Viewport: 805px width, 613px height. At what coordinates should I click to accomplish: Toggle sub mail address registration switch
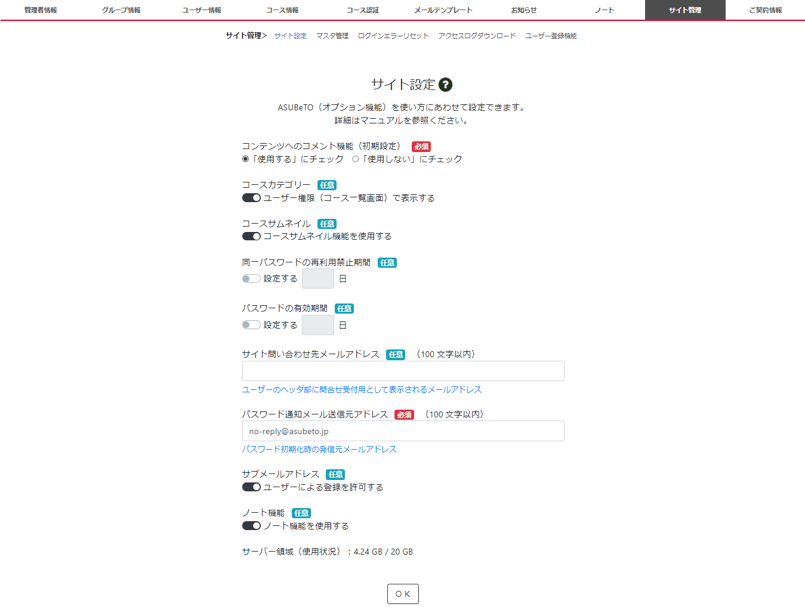point(251,487)
